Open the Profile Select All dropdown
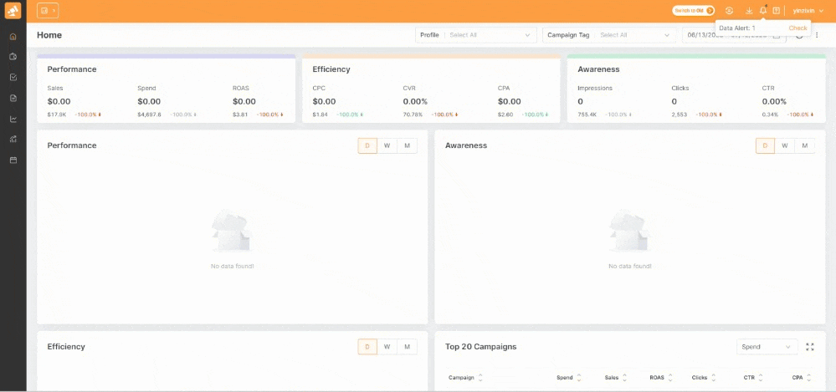Image resolution: width=836 pixels, height=392 pixels. coord(490,35)
